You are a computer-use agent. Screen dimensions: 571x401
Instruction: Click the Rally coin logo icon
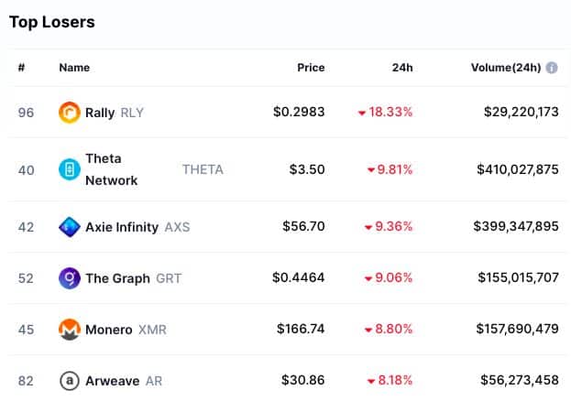coord(69,113)
